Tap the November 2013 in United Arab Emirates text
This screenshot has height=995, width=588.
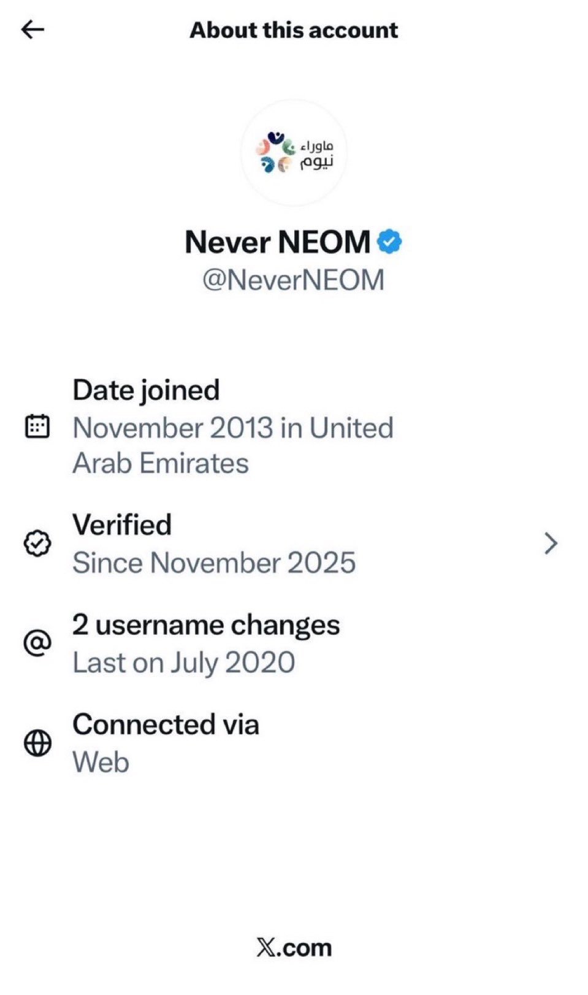(233, 445)
